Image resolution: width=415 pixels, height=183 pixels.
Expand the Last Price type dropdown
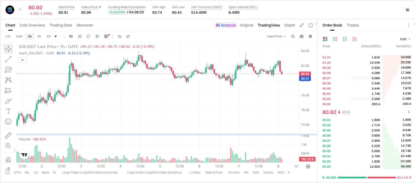pyautogui.click(x=276, y=36)
